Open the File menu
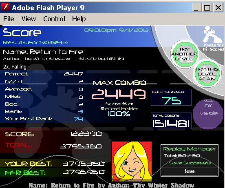The height and width of the screenshot is (188, 225). point(9,19)
